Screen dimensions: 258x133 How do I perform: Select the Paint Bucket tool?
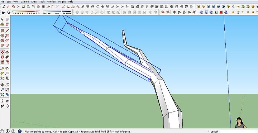(2, 24)
